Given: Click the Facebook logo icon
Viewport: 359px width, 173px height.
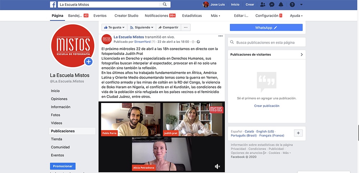Looking at the screenshot, I should 53,5.
